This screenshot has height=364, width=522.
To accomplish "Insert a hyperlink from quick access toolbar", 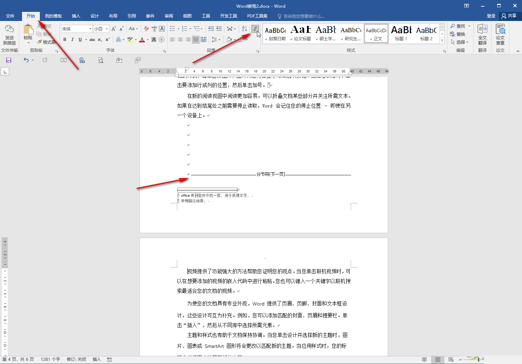I will 82,60.
